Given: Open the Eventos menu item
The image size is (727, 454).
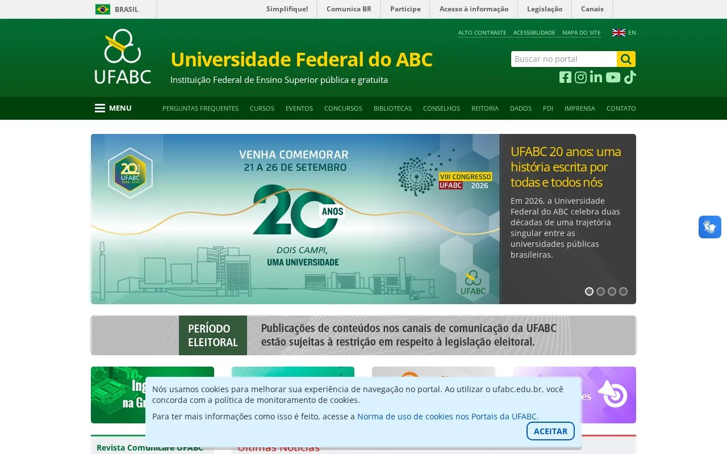Looking at the screenshot, I should (299, 108).
